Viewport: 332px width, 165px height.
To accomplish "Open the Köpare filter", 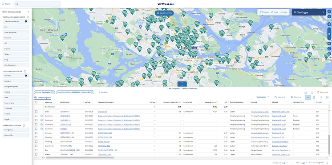I will point(16,48).
